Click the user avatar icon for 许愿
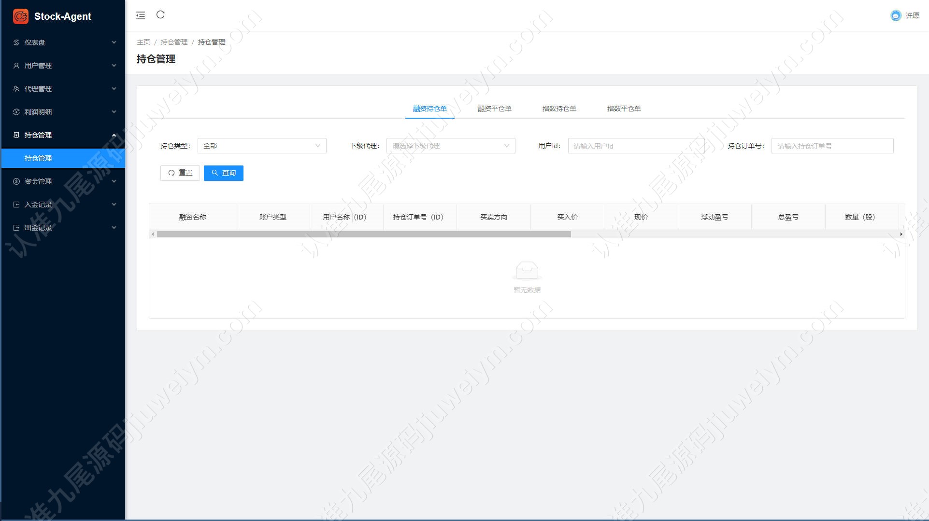 (896, 15)
